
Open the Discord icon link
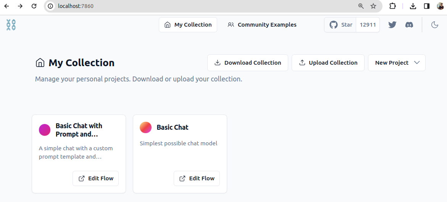pos(409,25)
